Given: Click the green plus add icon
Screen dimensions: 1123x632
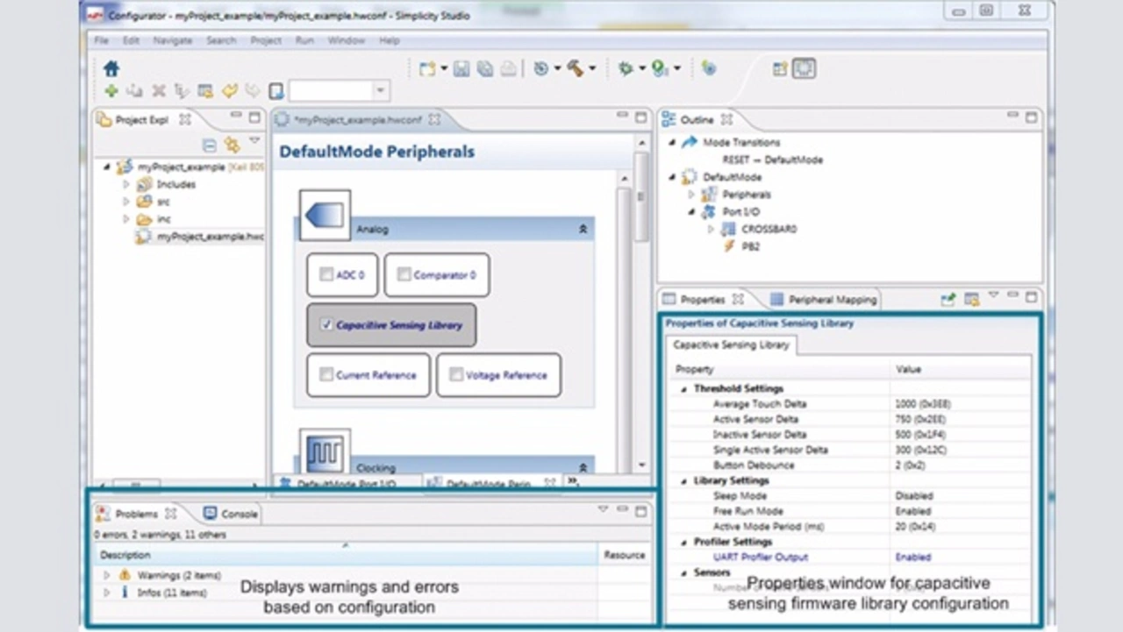Looking at the screenshot, I should 111,91.
